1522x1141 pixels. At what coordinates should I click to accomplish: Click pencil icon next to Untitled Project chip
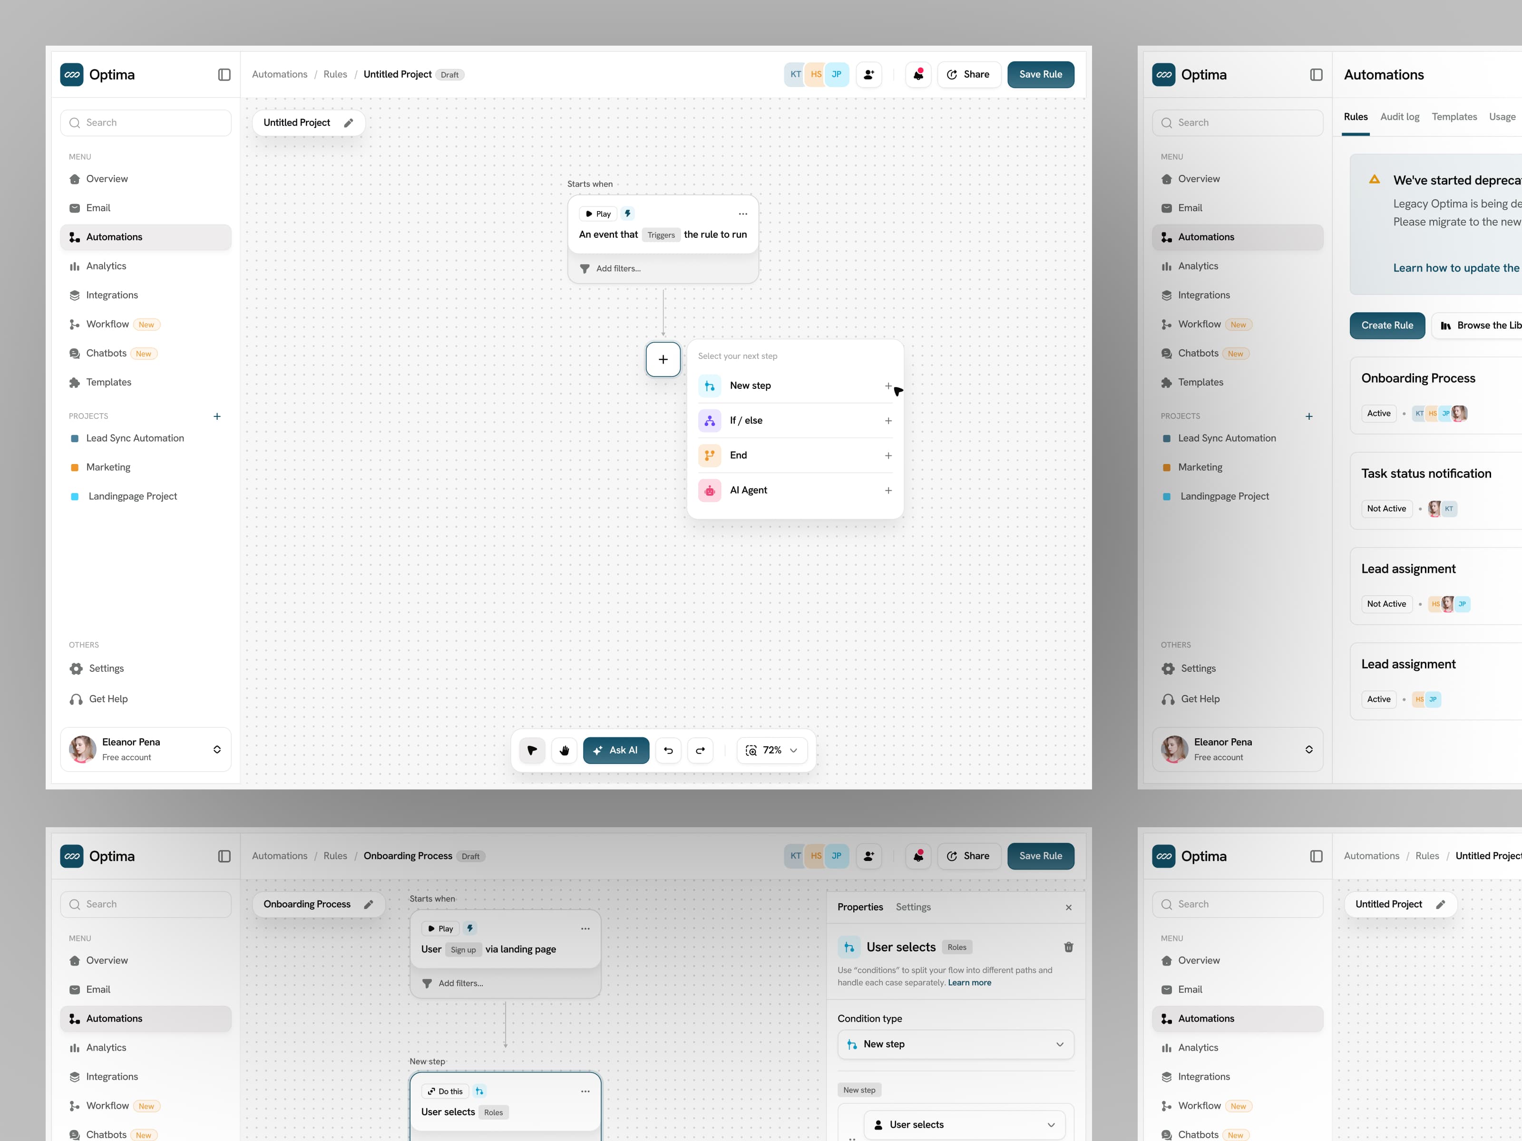tap(349, 123)
